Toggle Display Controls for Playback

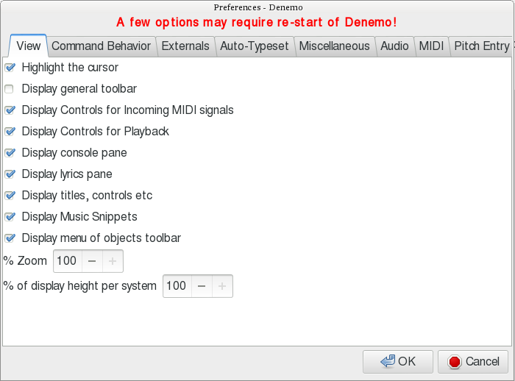[10, 132]
